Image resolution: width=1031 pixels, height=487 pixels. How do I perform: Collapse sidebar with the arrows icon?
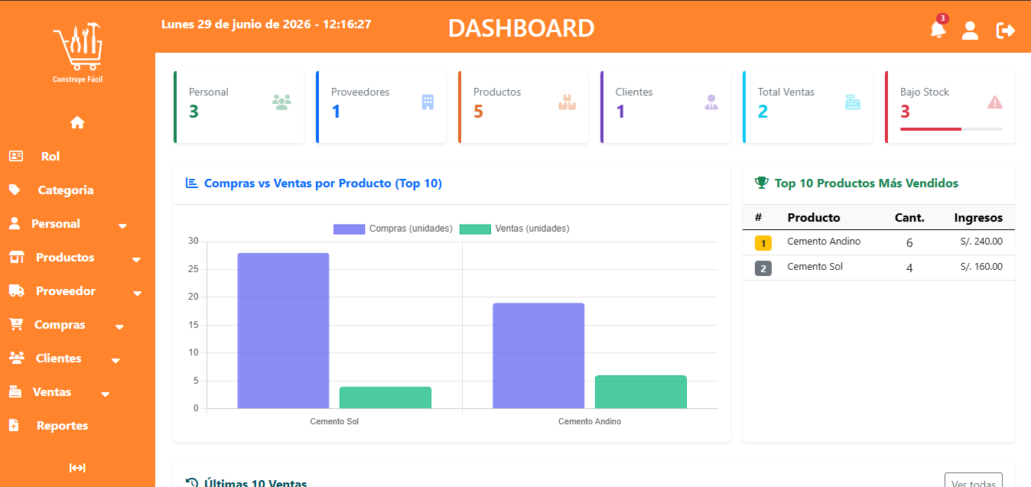pos(77,468)
